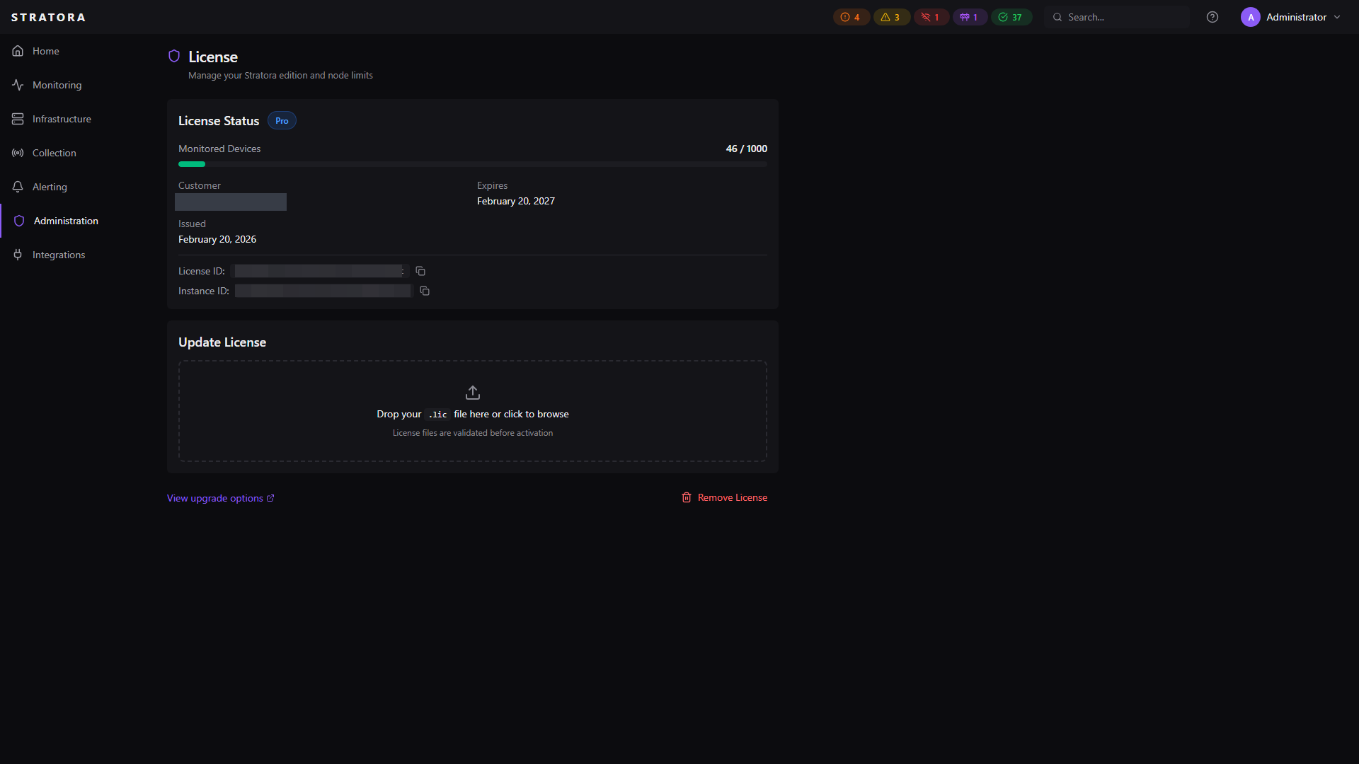
Task: Click the Pro edition badge
Action: (282, 121)
